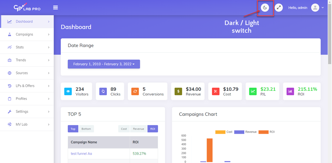The image size is (332, 163).
Task: Click the Revenue dollar sign icon
Action: (x=178, y=91)
